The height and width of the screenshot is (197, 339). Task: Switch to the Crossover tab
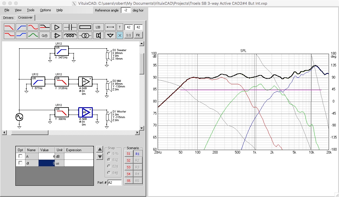[25, 17]
